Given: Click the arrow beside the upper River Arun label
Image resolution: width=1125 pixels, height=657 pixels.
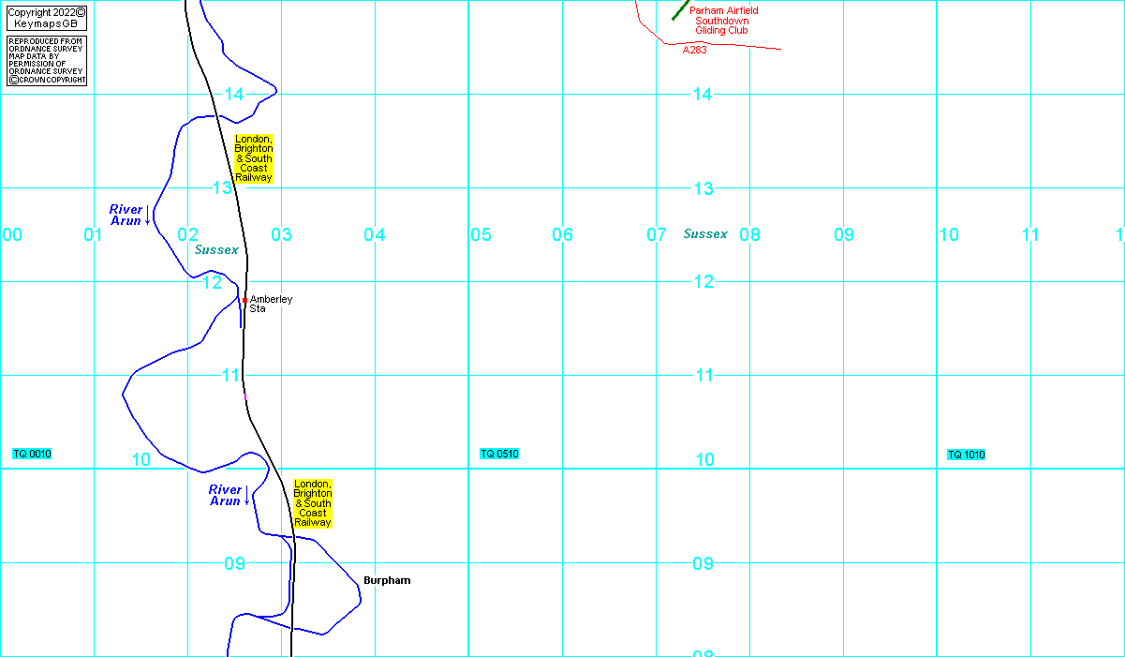Looking at the screenshot, I should [148, 216].
